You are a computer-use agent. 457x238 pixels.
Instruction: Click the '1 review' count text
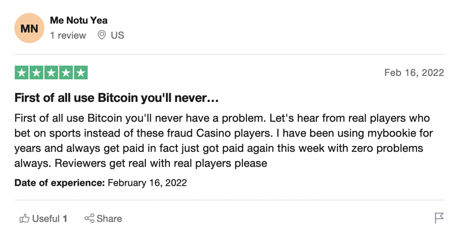(68, 35)
